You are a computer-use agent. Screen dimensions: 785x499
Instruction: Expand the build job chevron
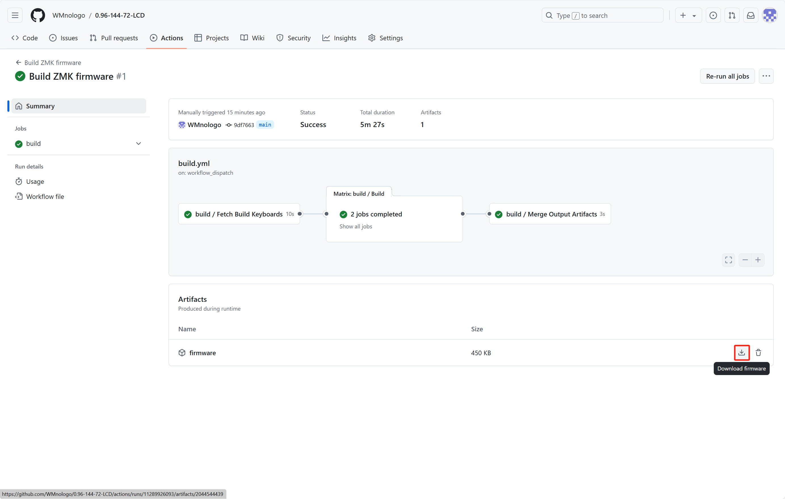click(138, 144)
